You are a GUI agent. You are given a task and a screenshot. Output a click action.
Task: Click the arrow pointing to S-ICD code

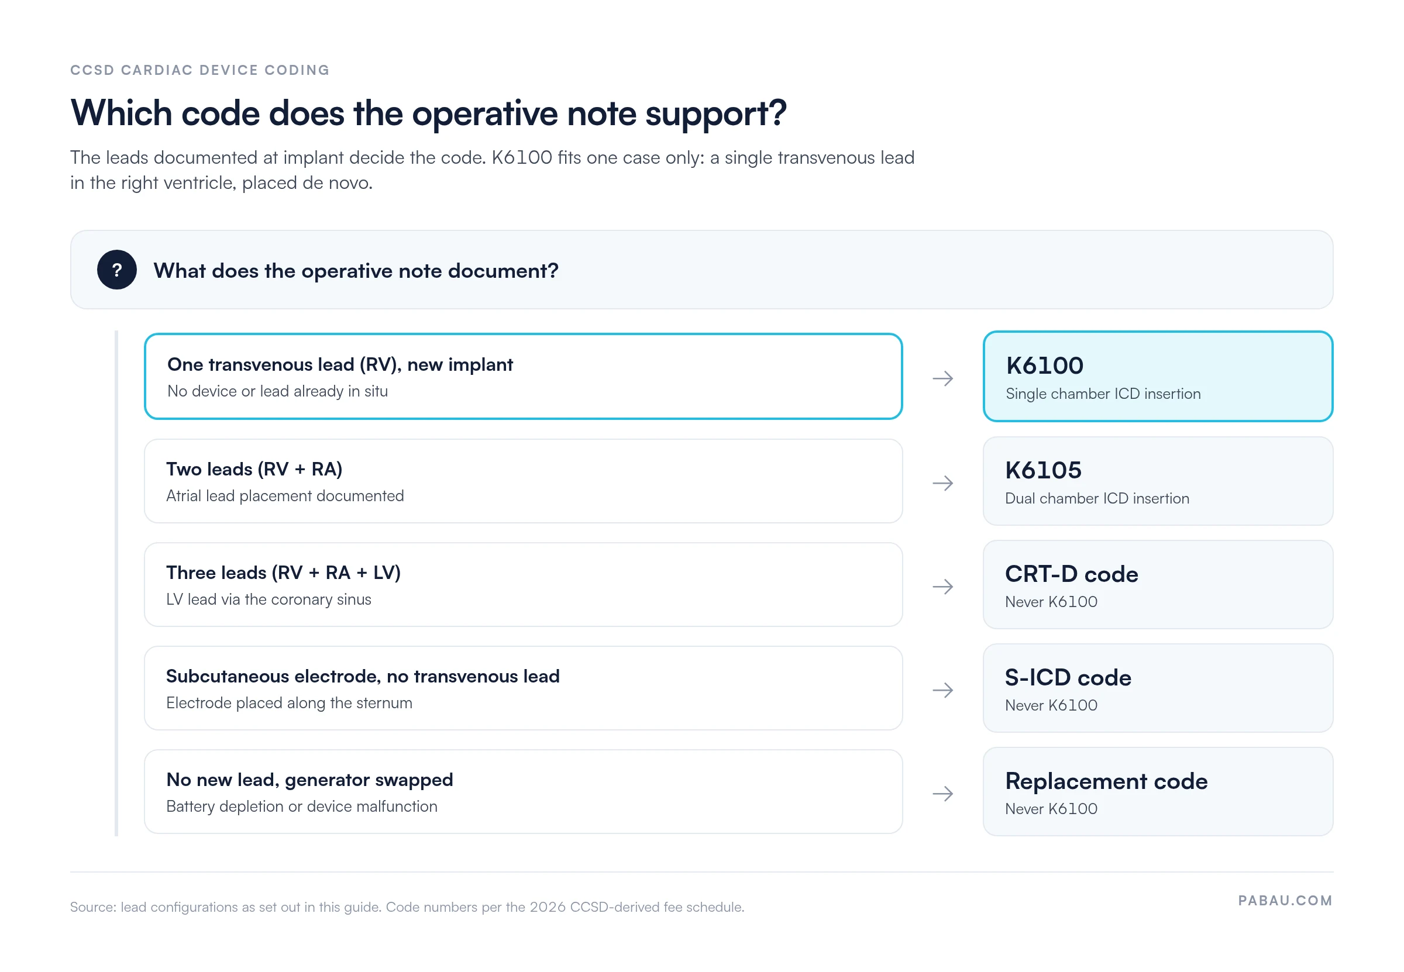pyautogui.click(x=943, y=690)
